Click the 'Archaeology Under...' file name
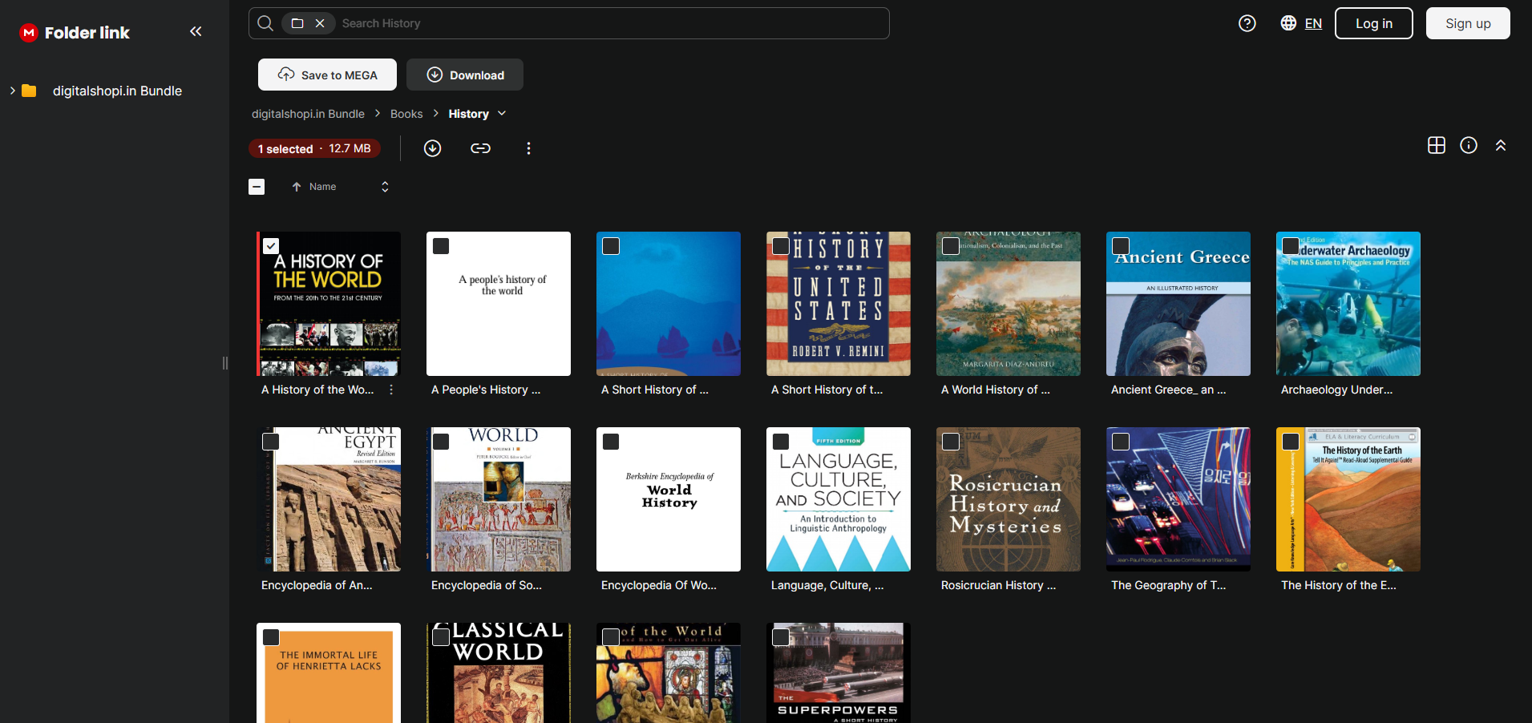This screenshot has height=723, width=1532. pos(1336,390)
